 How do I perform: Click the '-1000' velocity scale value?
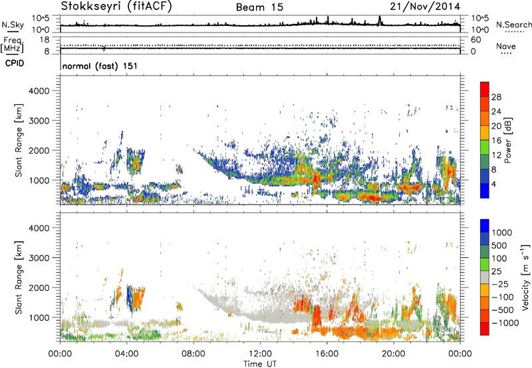(x=505, y=323)
